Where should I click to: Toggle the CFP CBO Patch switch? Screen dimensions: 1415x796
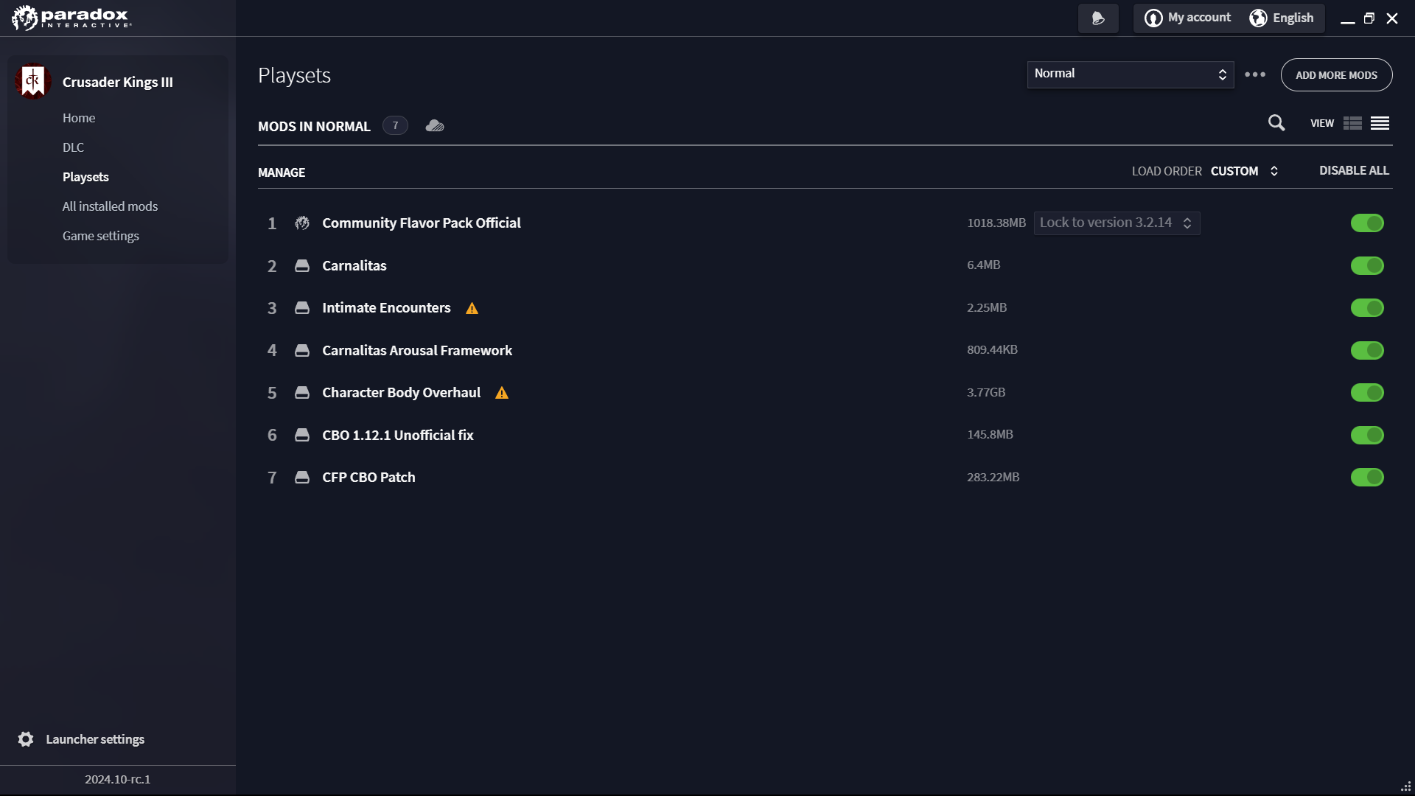(x=1367, y=477)
